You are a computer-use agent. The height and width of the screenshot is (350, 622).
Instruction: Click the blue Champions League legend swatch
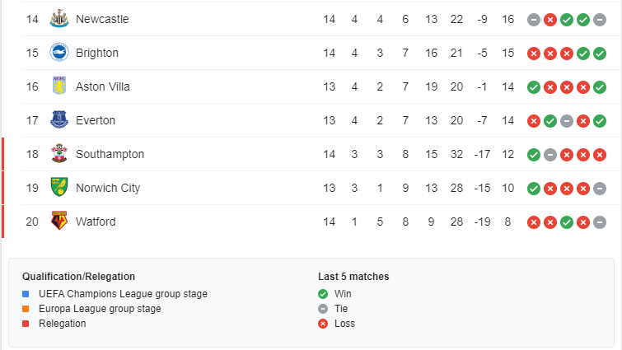(x=26, y=294)
